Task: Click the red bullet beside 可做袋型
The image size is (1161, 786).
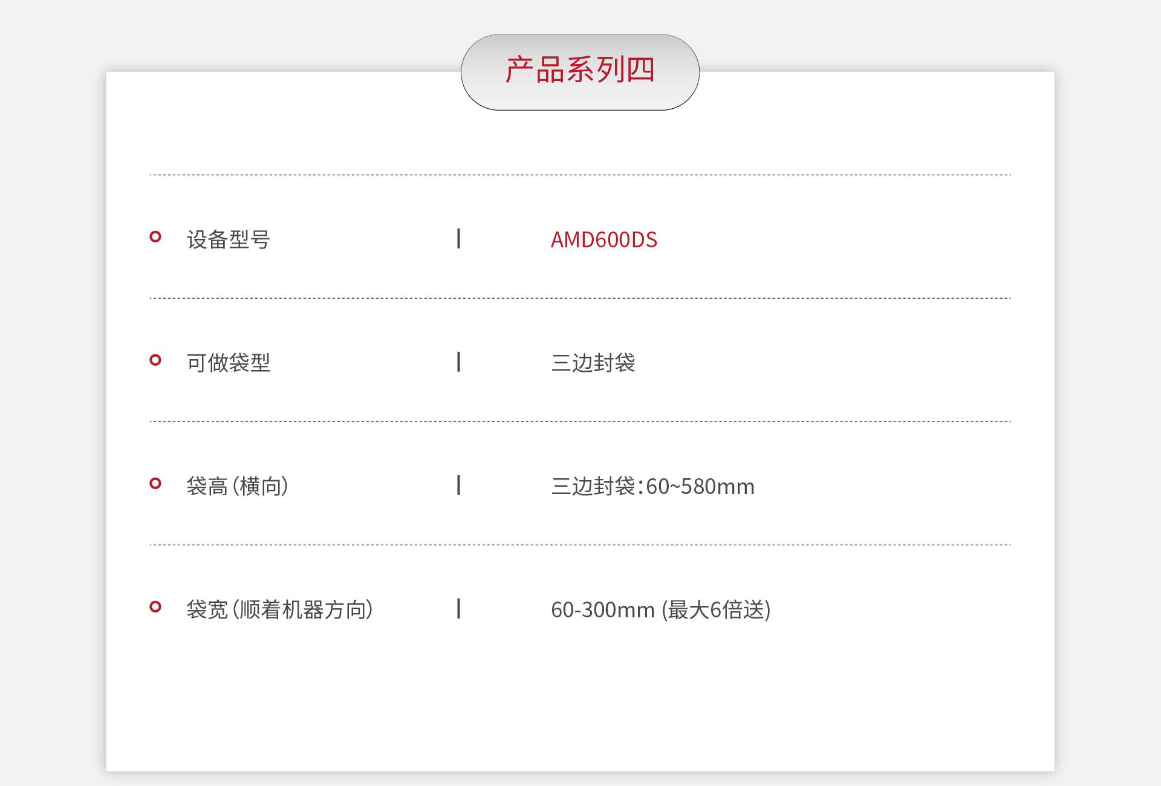Action: [155, 360]
